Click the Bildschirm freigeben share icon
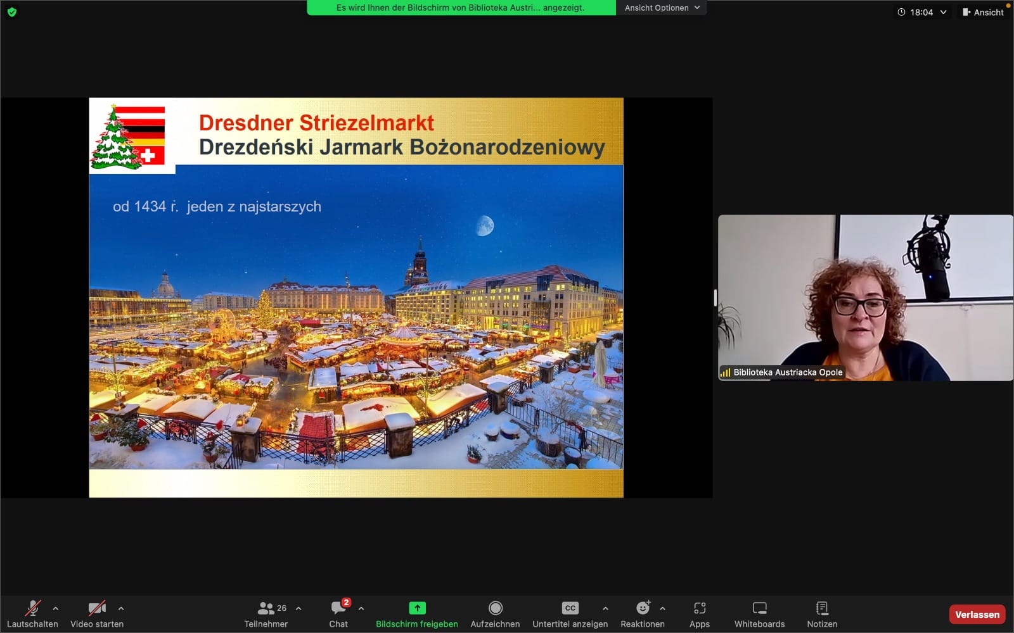 tap(417, 608)
